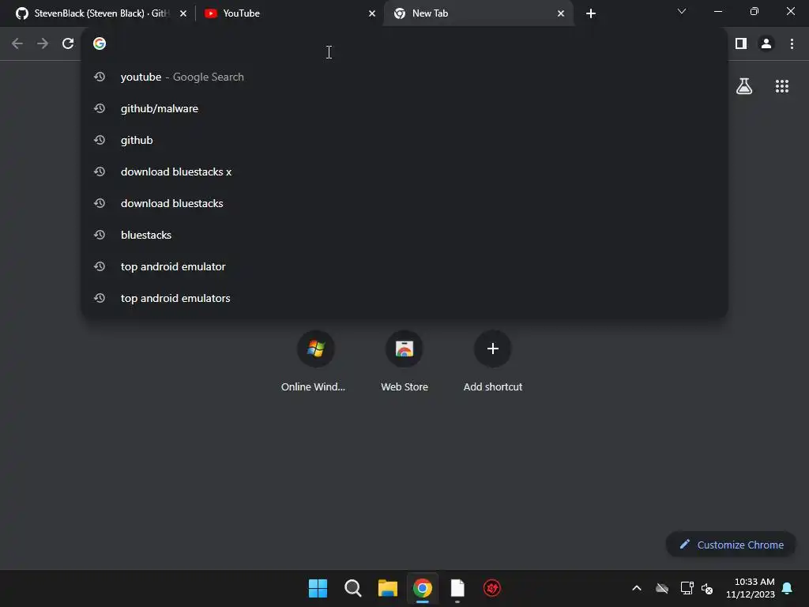Image resolution: width=809 pixels, height=607 pixels.
Task: Open the Chrome side panel icon
Action: pyautogui.click(x=741, y=44)
